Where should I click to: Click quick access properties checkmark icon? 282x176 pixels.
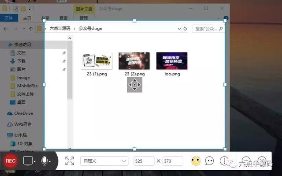pyautogui.click(x=16, y=8)
